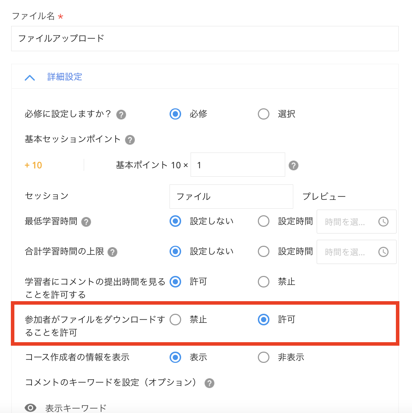Choose 設定時間 radio for 最低学習時間
Image resolution: width=412 pixels, height=413 pixels.
[x=263, y=221]
